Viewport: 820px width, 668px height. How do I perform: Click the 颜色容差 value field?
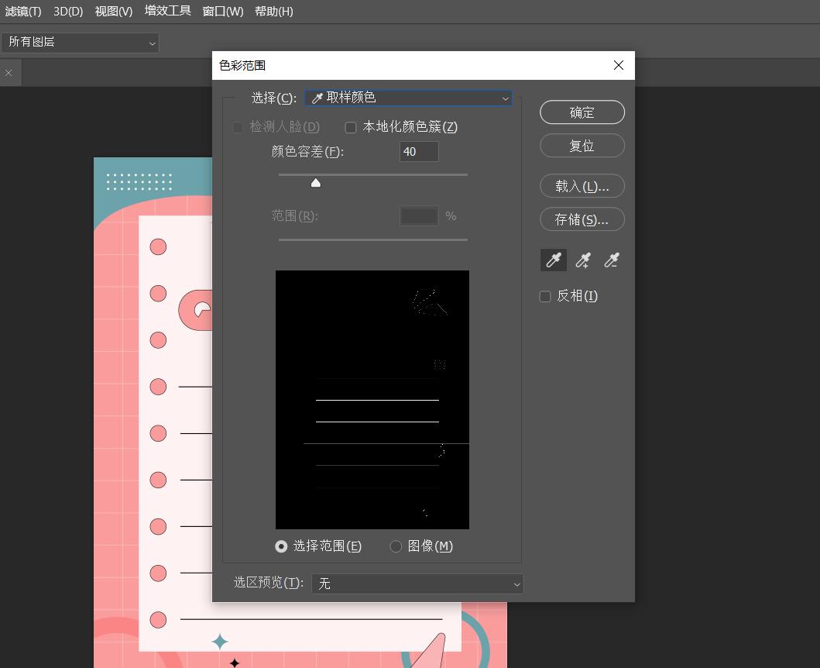(419, 152)
